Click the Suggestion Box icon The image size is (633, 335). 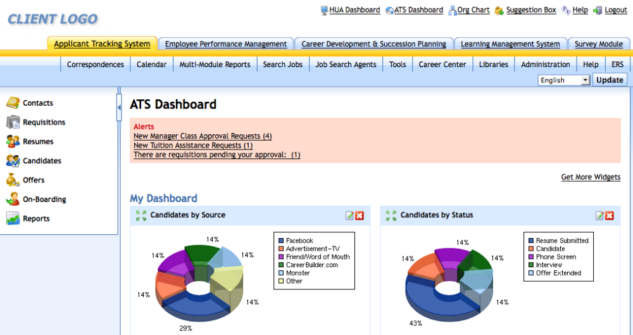[x=499, y=11]
